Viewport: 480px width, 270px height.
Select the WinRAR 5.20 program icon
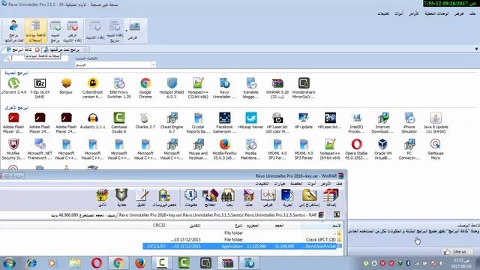tap(277, 88)
